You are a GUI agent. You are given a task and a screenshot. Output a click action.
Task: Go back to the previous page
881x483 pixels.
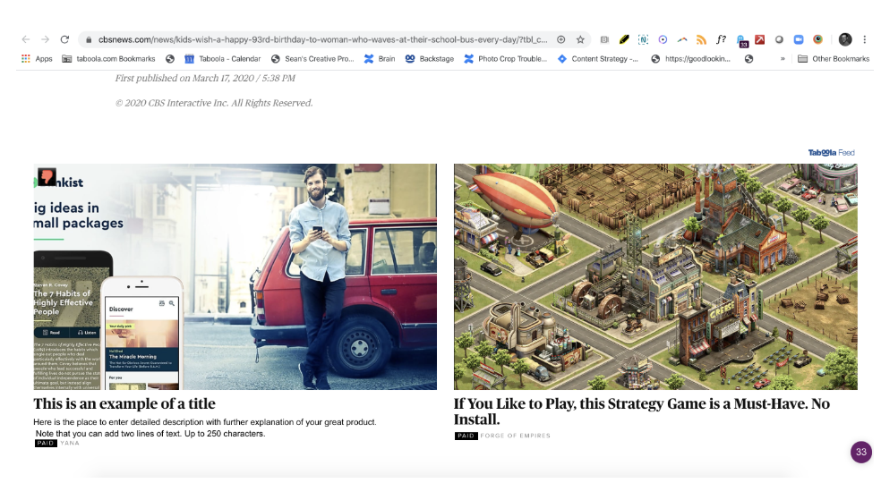pos(26,39)
